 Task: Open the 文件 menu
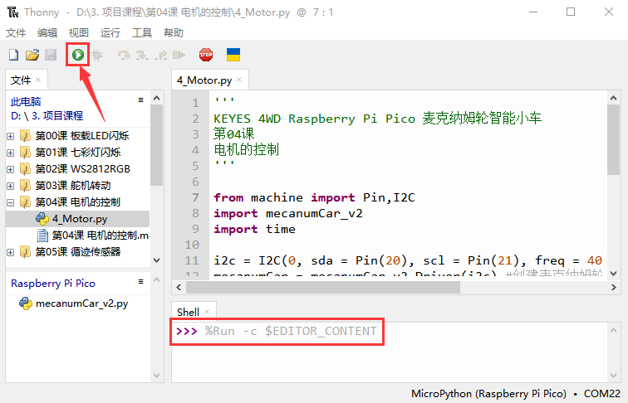coord(16,33)
